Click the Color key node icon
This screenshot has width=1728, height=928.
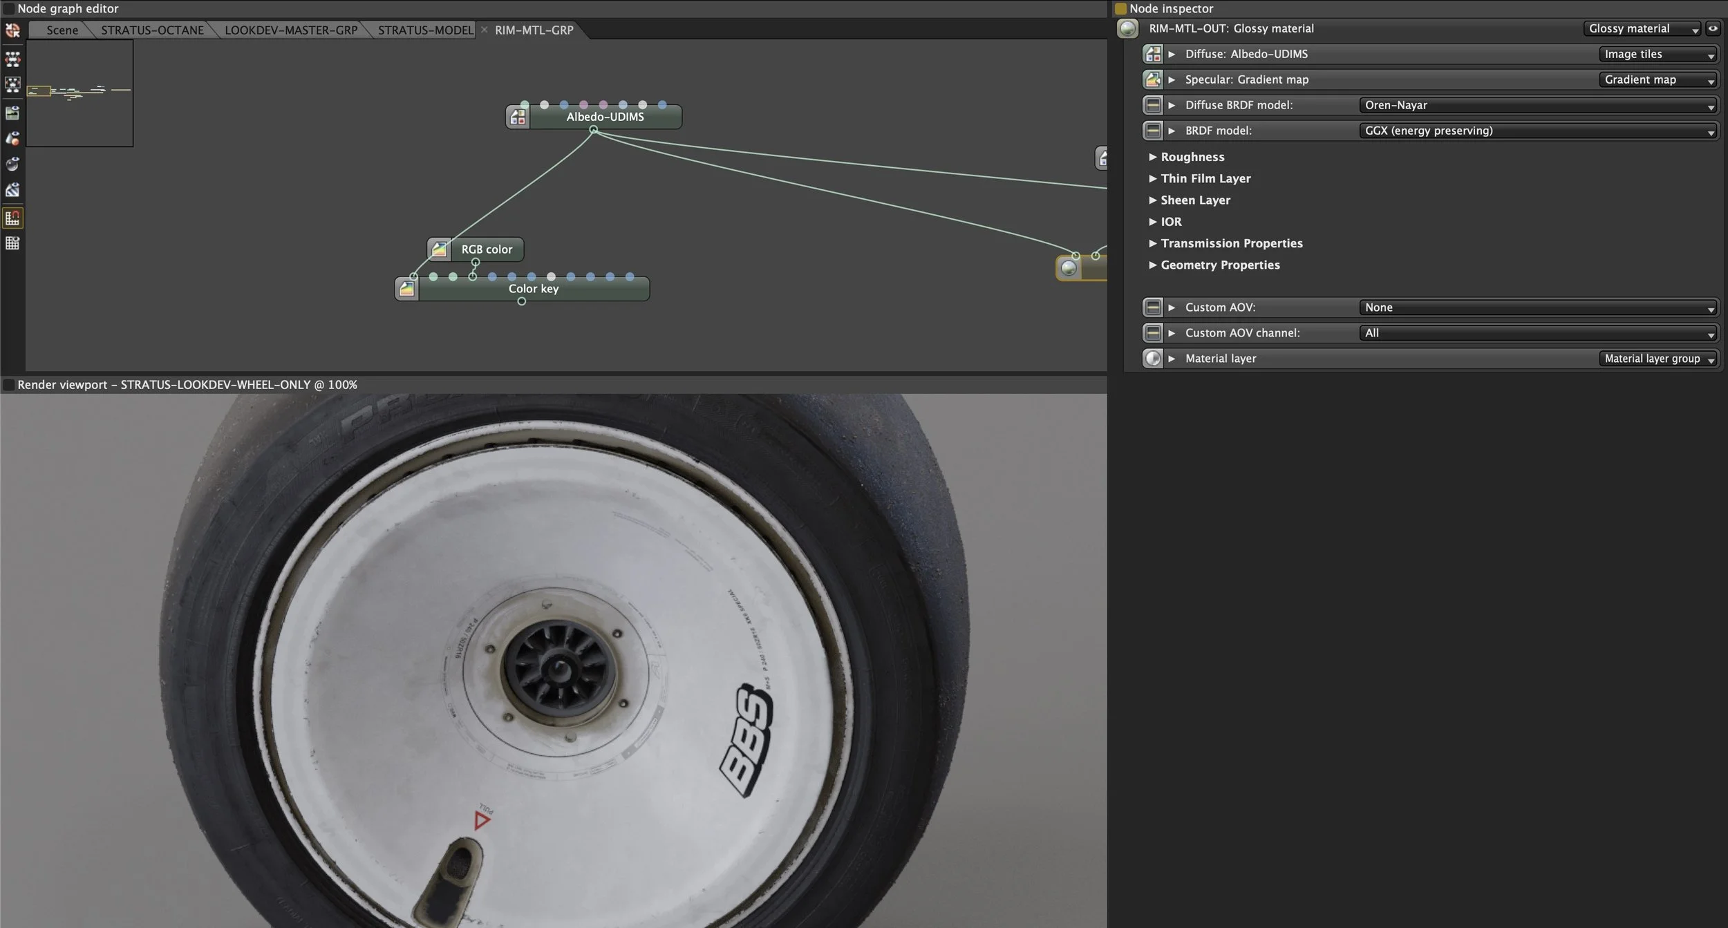(407, 289)
